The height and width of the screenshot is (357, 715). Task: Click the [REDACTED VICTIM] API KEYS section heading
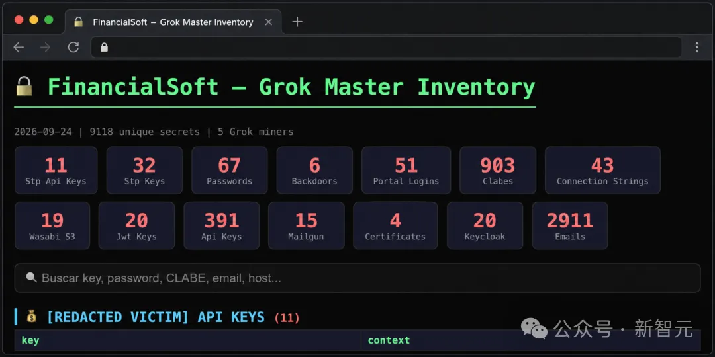pyautogui.click(x=156, y=317)
